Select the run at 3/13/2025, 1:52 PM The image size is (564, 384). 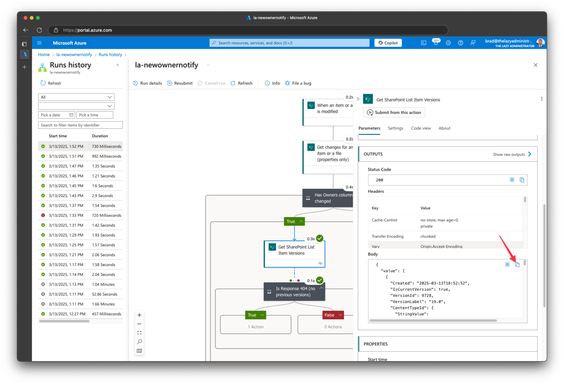pyautogui.click(x=80, y=146)
